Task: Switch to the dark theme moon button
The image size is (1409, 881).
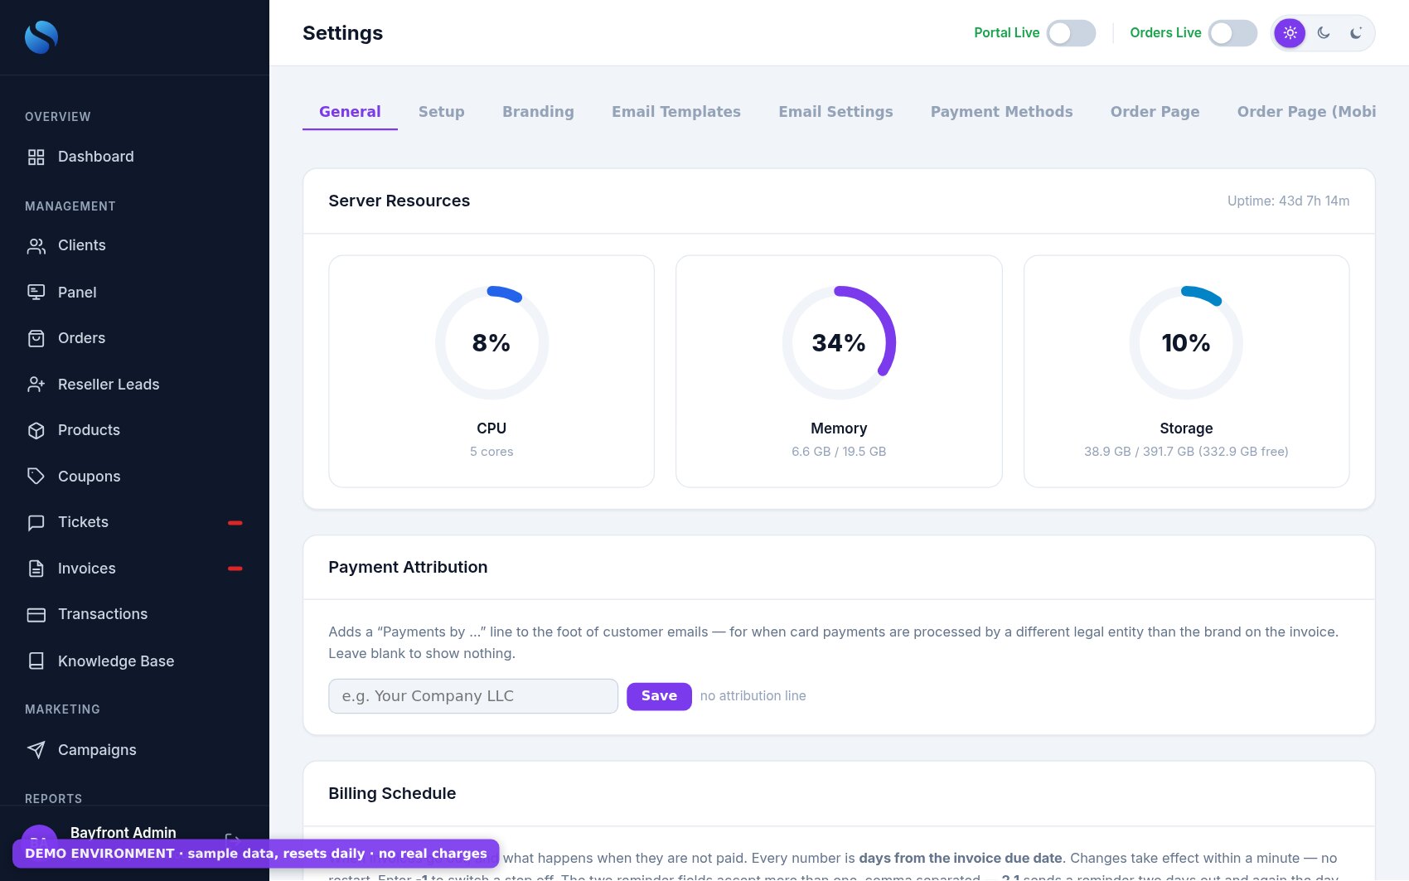Action: click(x=1323, y=33)
